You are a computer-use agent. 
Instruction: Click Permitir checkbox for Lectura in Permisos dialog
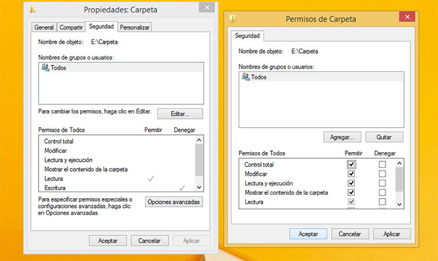click(351, 201)
